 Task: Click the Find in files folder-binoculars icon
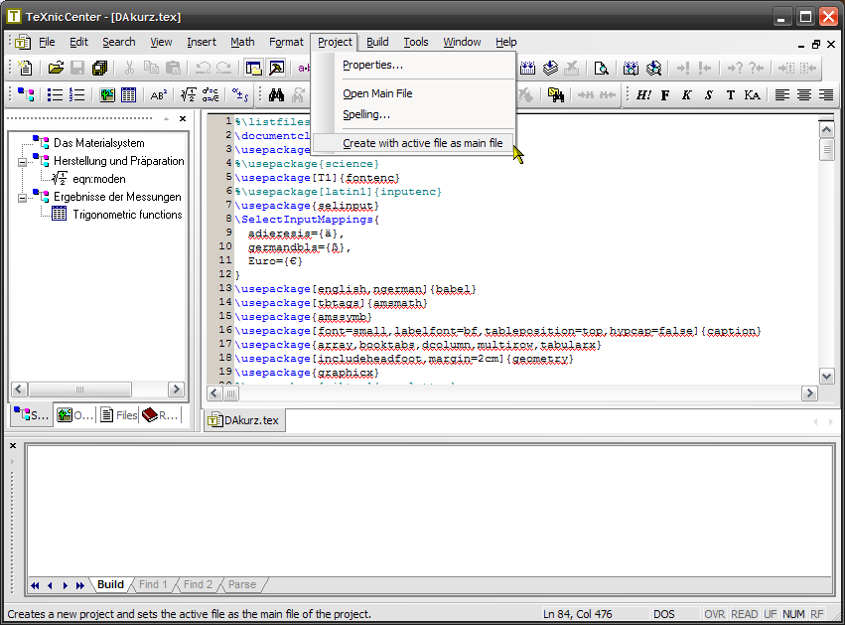point(556,95)
